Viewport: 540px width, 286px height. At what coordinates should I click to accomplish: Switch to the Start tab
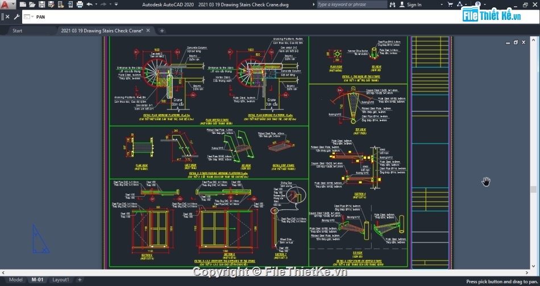click(17, 31)
